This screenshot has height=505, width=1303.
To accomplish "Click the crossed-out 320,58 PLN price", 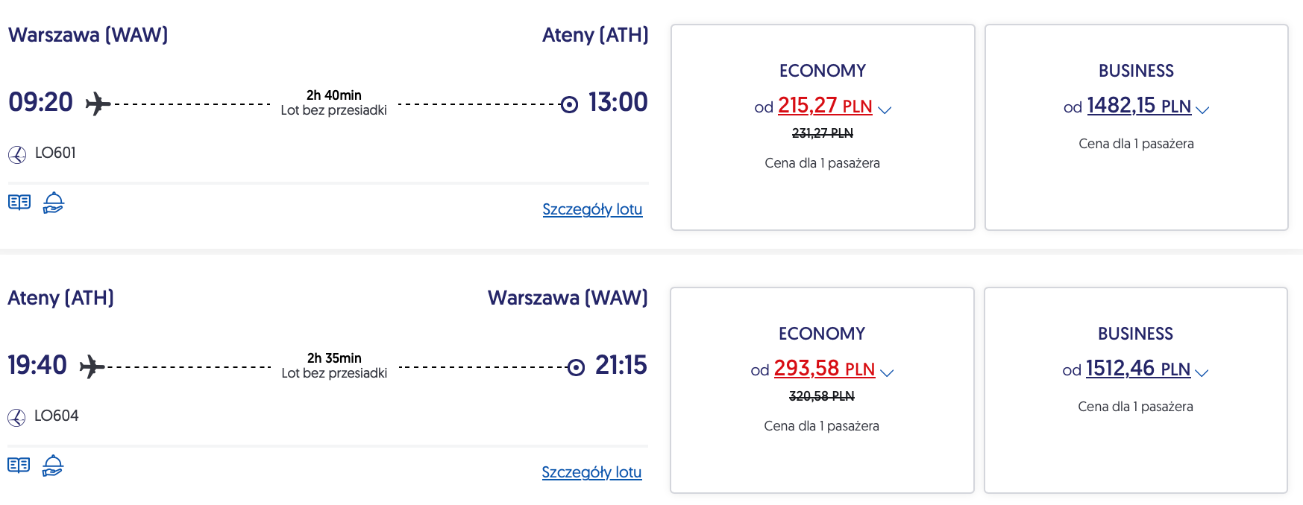I will pyautogui.click(x=822, y=396).
